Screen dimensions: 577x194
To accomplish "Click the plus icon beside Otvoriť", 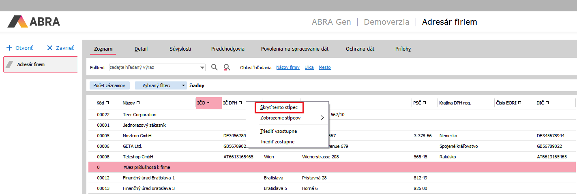I will point(9,48).
